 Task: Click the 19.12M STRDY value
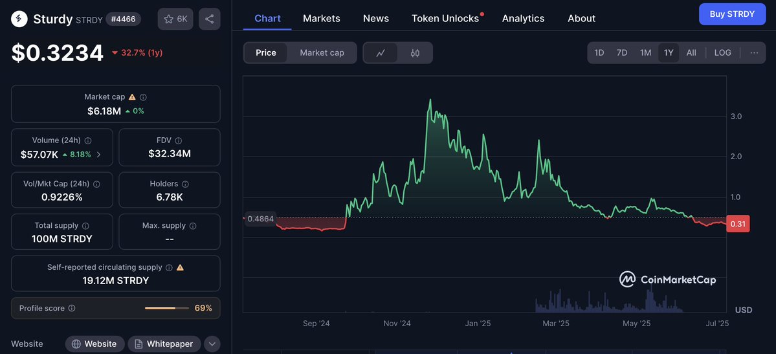pyautogui.click(x=115, y=281)
